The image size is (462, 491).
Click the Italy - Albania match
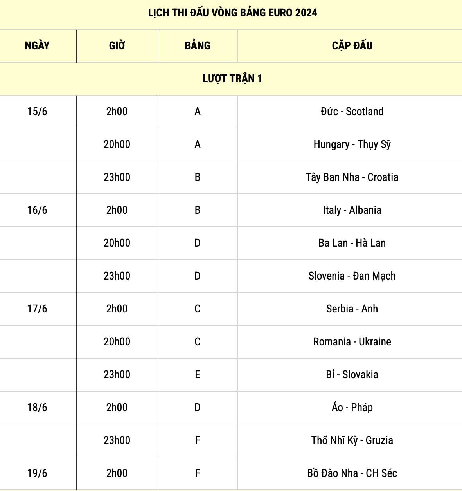click(352, 210)
